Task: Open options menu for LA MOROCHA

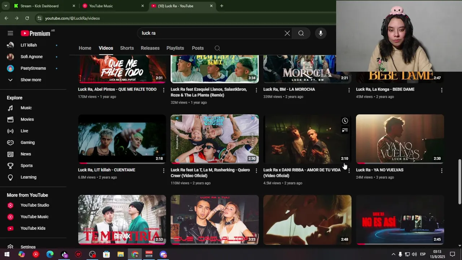Action: (349, 90)
